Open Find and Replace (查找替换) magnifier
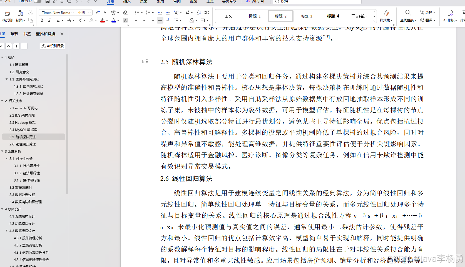Screen dimensions: 465x267 coord(408,13)
